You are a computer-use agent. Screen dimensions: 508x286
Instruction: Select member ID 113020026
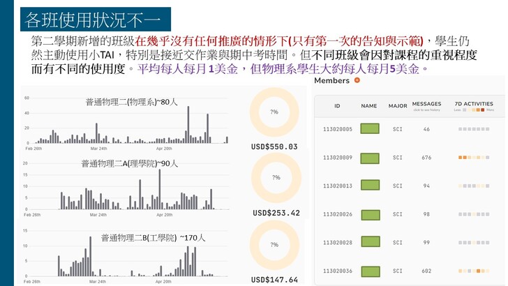(x=338, y=214)
